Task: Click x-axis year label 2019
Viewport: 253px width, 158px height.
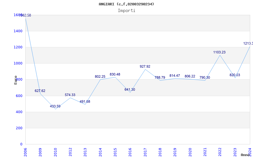Action: coord(175,152)
